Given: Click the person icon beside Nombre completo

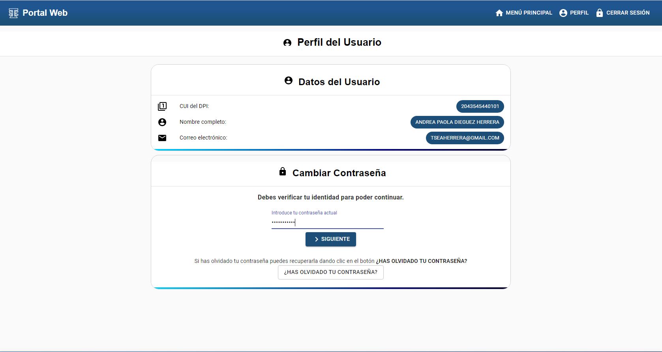Looking at the screenshot, I should pos(162,122).
